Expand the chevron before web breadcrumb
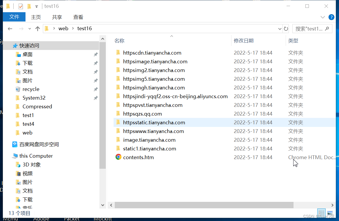 pyautogui.click(x=54, y=28)
